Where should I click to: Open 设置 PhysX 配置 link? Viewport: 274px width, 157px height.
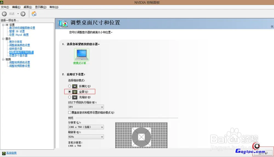click(x=19, y=35)
